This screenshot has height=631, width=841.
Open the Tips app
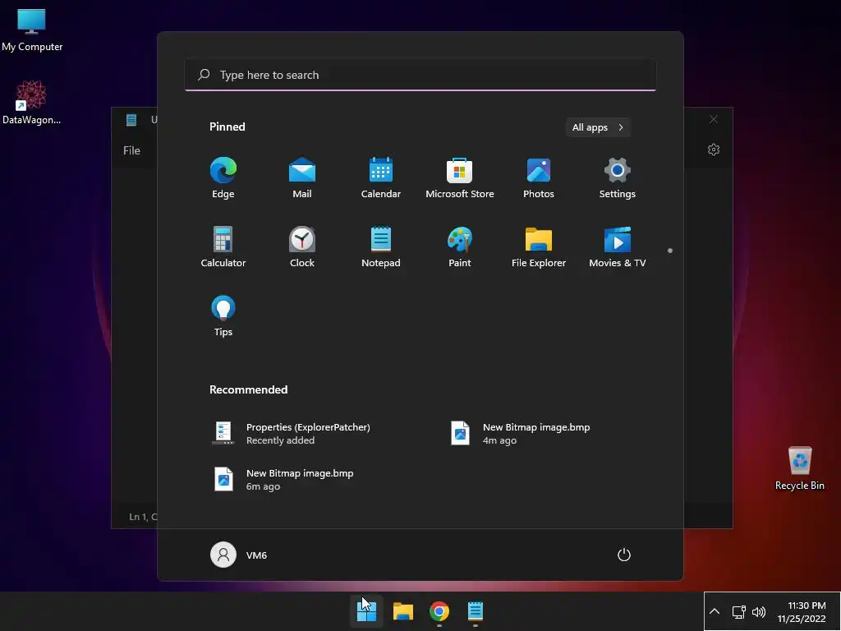tap(223, 316)
